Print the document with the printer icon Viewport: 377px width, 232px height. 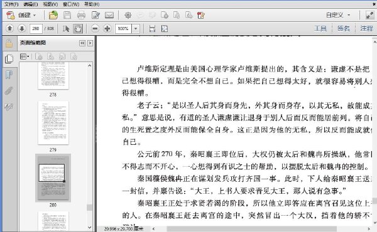pyautogui.click(x=81, y=15)
